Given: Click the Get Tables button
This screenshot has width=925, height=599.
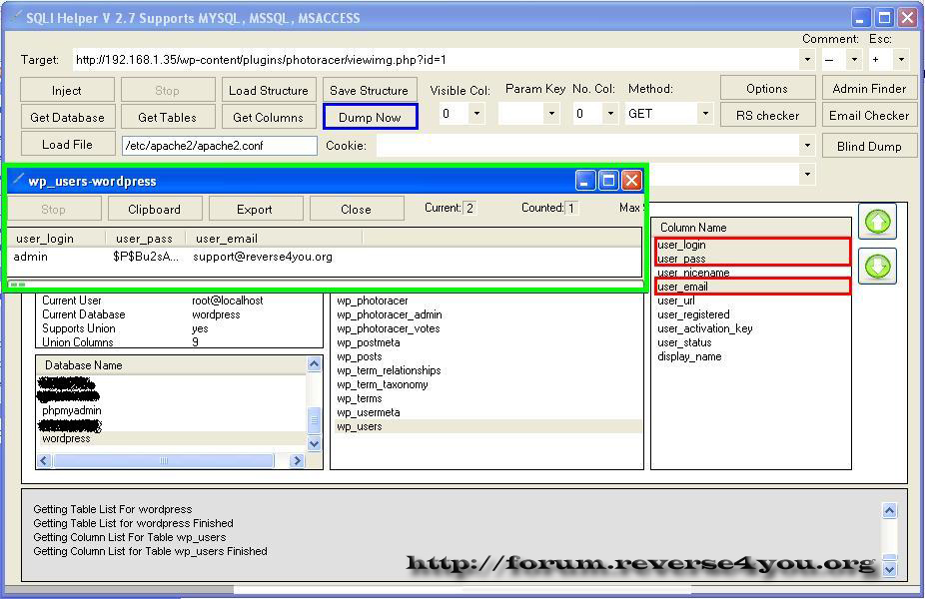Looking at the screenshot, I should [x=168, y=118].
